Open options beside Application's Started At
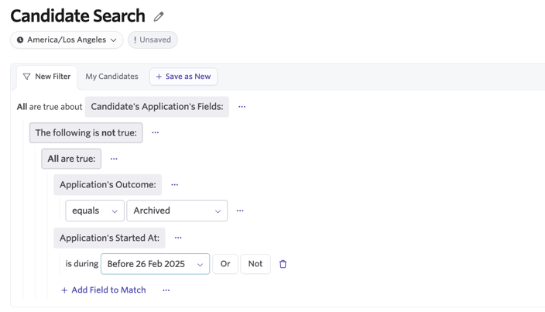Image resolution: width=545 pixels, height=312 pixels. [178, 238]
